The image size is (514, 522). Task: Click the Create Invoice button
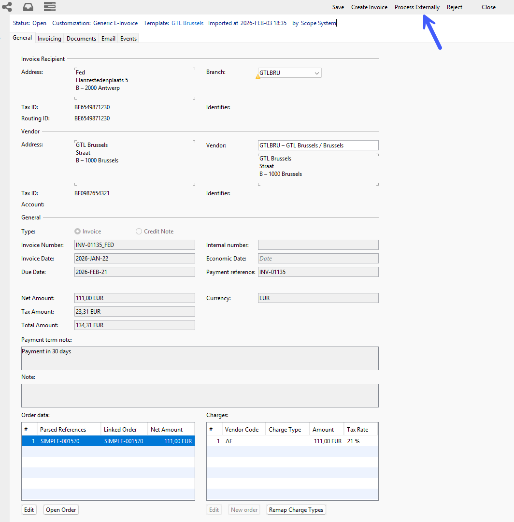[369, 7]
